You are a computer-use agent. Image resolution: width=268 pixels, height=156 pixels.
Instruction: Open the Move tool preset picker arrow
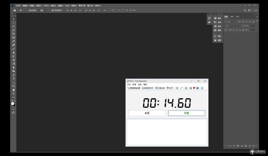pos(23,10)
